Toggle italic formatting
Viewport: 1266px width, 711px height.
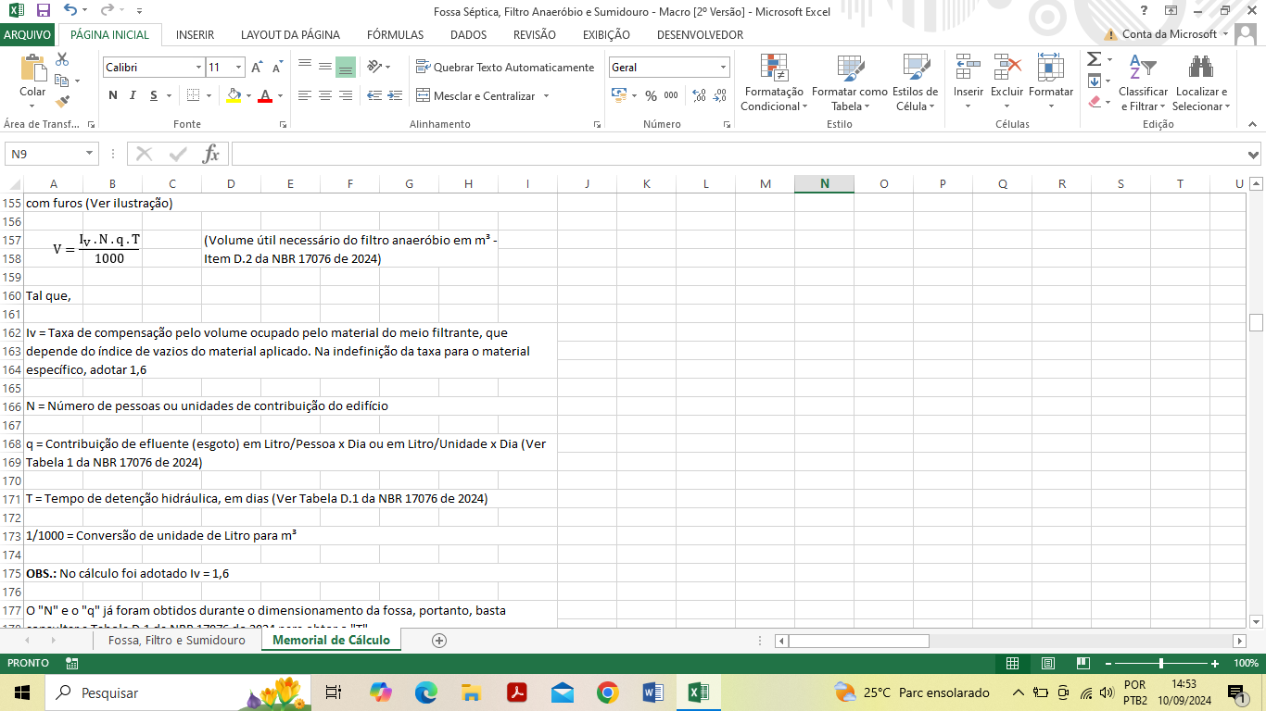pos(133,95)
